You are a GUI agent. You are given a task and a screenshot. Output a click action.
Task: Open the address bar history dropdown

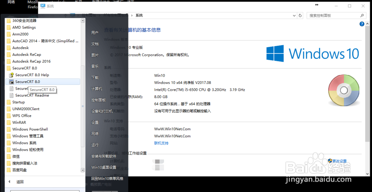pyautogui.click(x=294, y=15)
